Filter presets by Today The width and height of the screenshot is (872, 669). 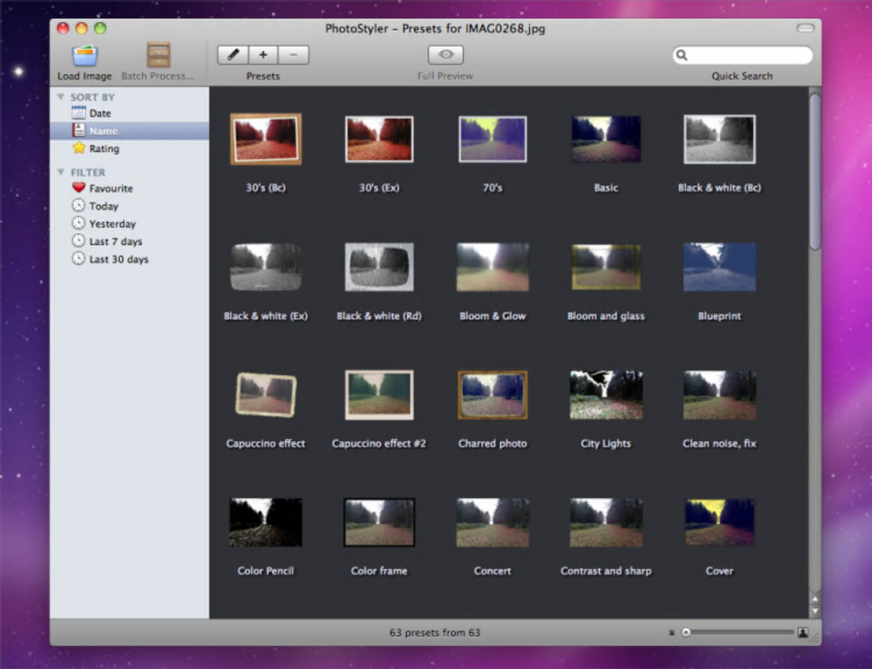point(130,206)
